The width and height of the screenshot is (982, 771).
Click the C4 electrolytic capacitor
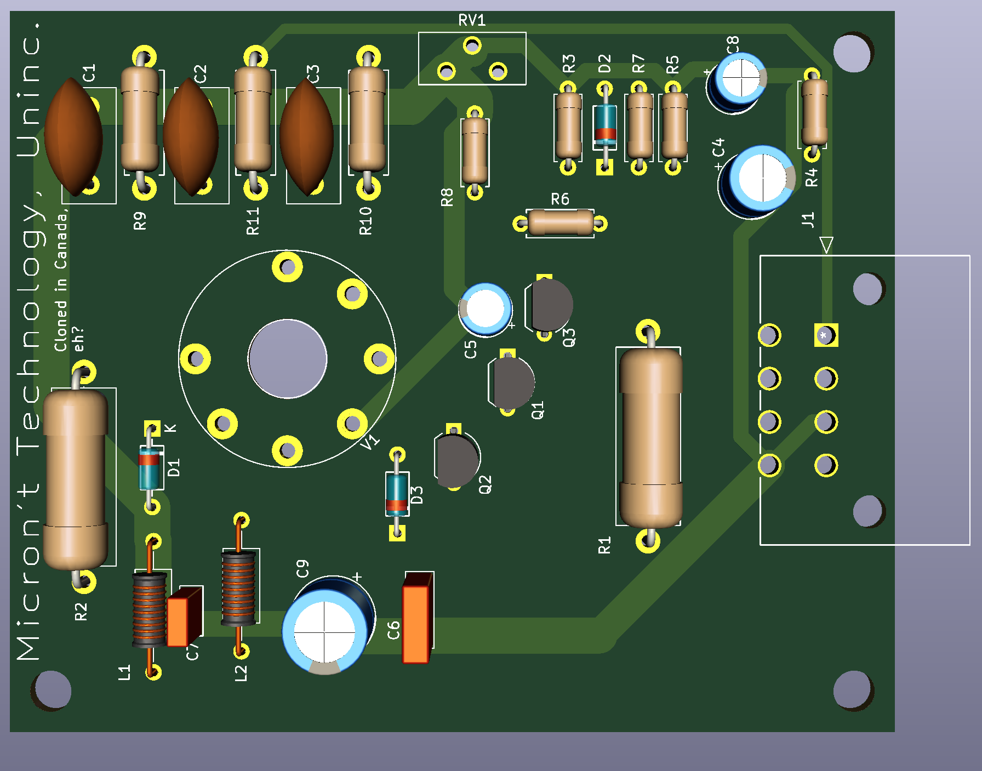[x=757, y=182]
